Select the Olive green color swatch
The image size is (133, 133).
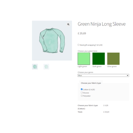pos(113,59)
